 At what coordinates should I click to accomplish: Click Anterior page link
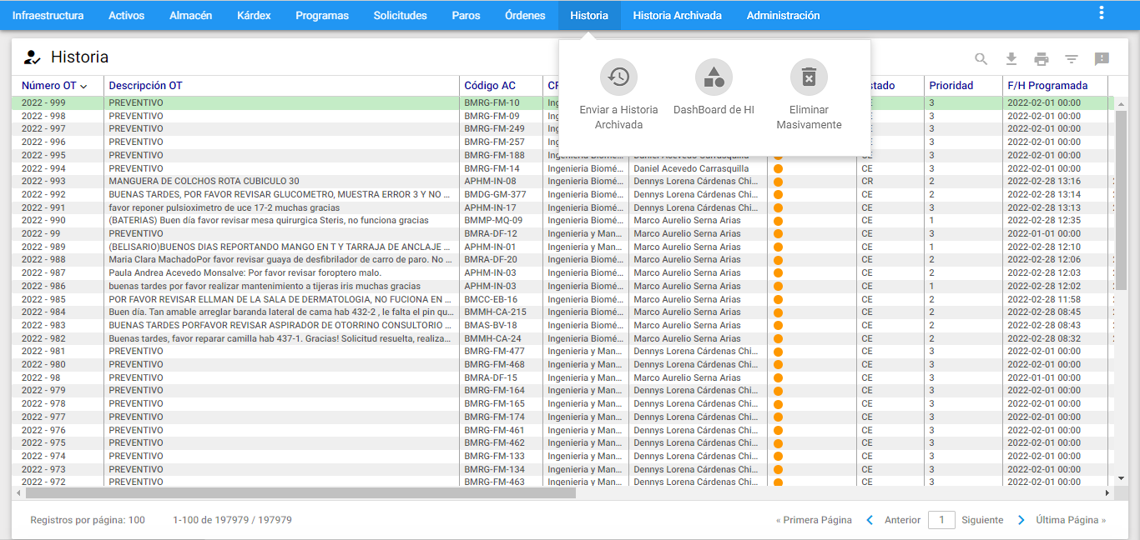tap(902, 520)
